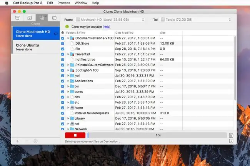This screenshot has height=166, width=250.
Task: Open the schedule clock icon
Action: pos(231,141)
